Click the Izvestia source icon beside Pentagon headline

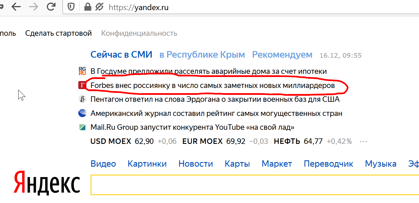point(82,99)
